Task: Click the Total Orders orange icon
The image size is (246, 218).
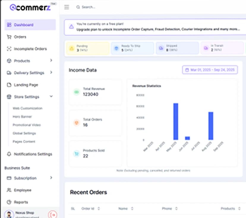Action: pos(77,122)
